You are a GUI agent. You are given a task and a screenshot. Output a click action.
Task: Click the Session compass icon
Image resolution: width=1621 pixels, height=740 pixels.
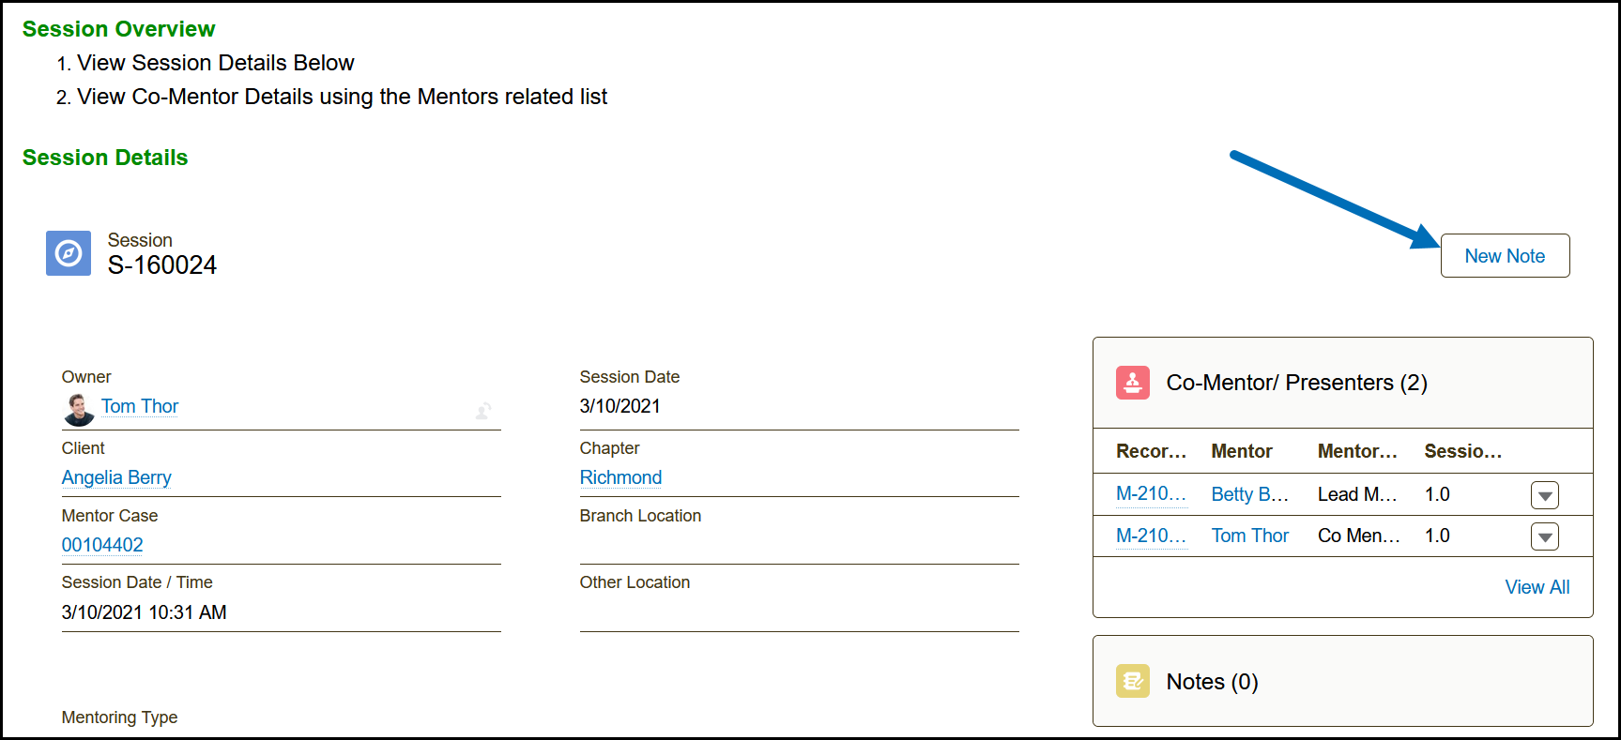click(x=69, y=253)
